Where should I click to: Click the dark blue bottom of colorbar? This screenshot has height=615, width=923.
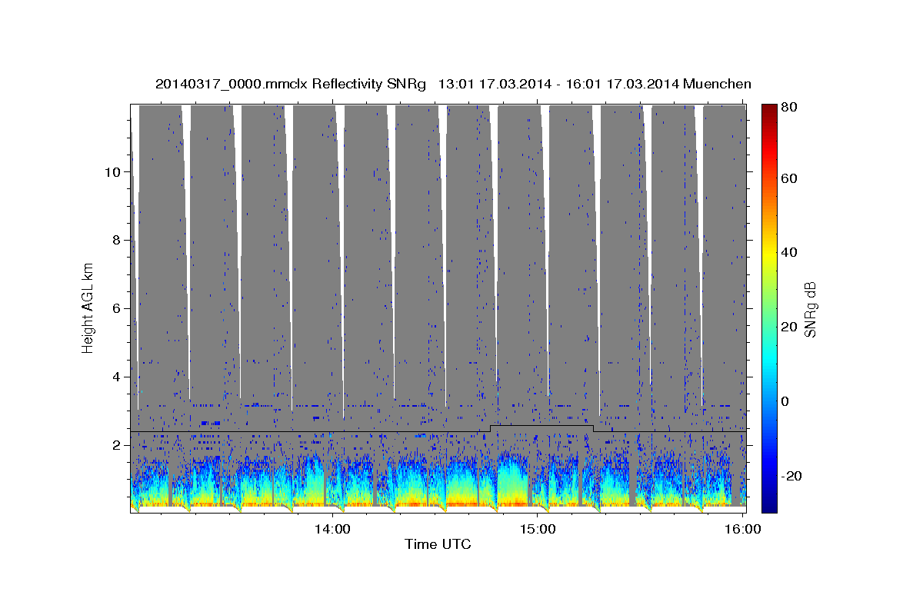pyautogui.click(x=769, y=507)
